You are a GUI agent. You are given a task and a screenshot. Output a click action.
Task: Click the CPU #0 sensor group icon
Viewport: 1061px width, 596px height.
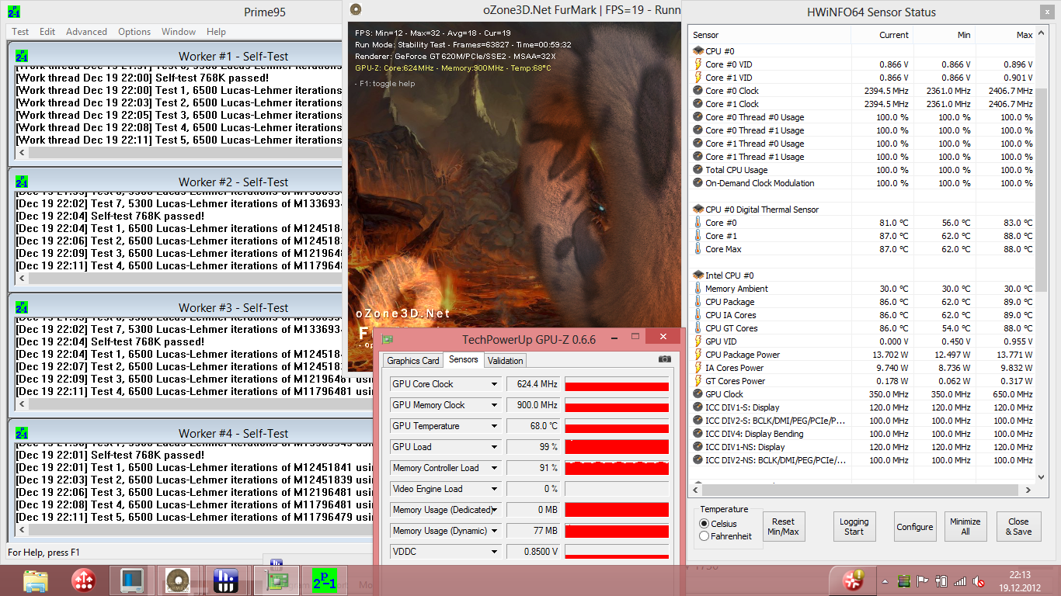click(x=697, y=51)
